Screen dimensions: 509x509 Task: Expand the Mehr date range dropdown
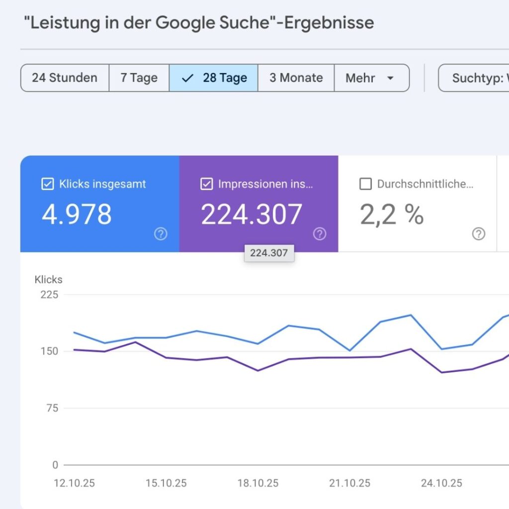(372, 78)
